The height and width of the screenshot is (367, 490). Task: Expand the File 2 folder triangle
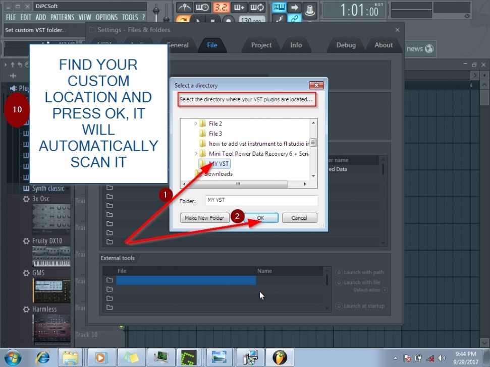(196, 124)
